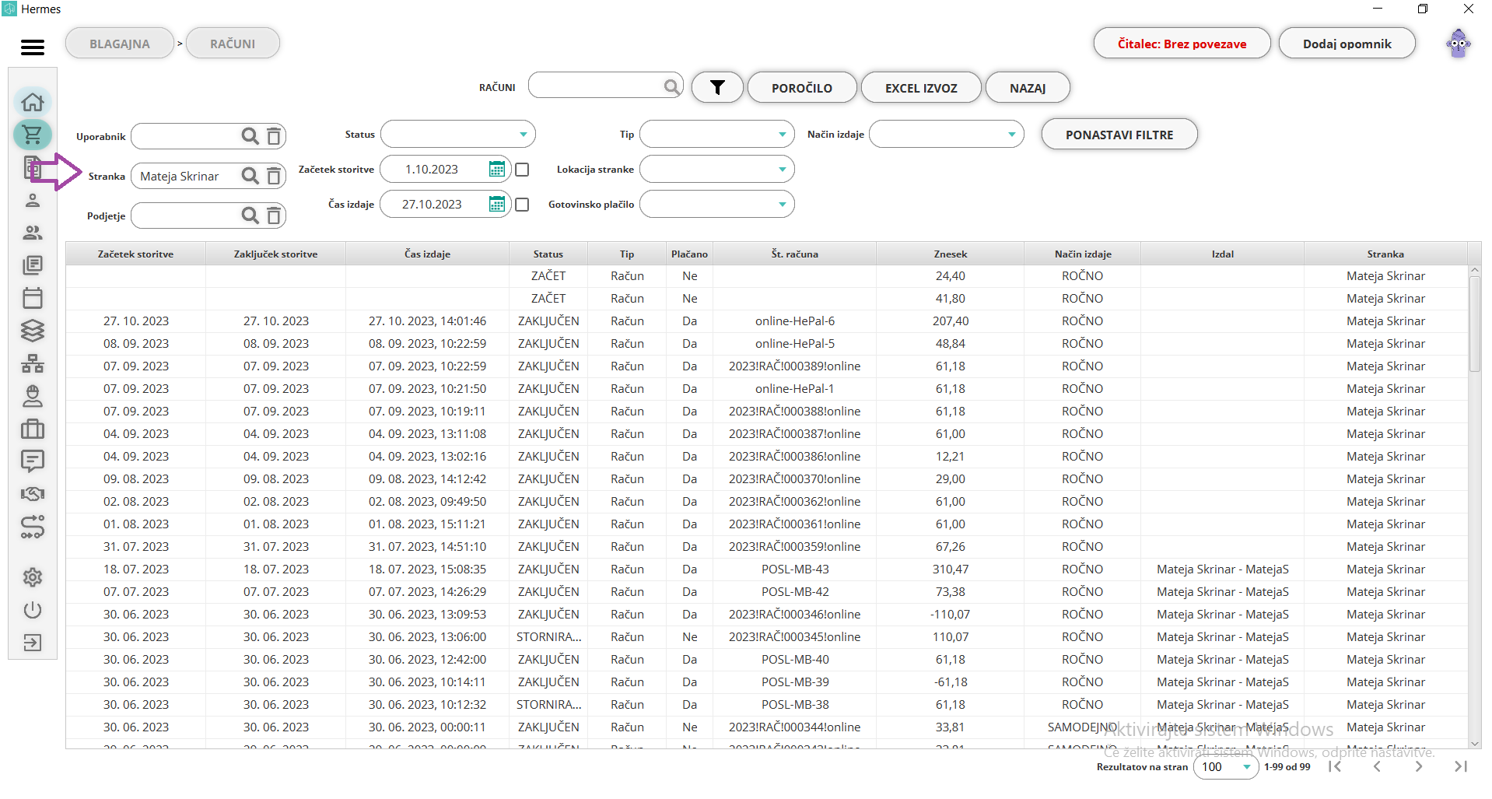Click PONASTAVI FILTRE button
The height and width of the screenshot is (799, 1492).
coord(1119,134)
